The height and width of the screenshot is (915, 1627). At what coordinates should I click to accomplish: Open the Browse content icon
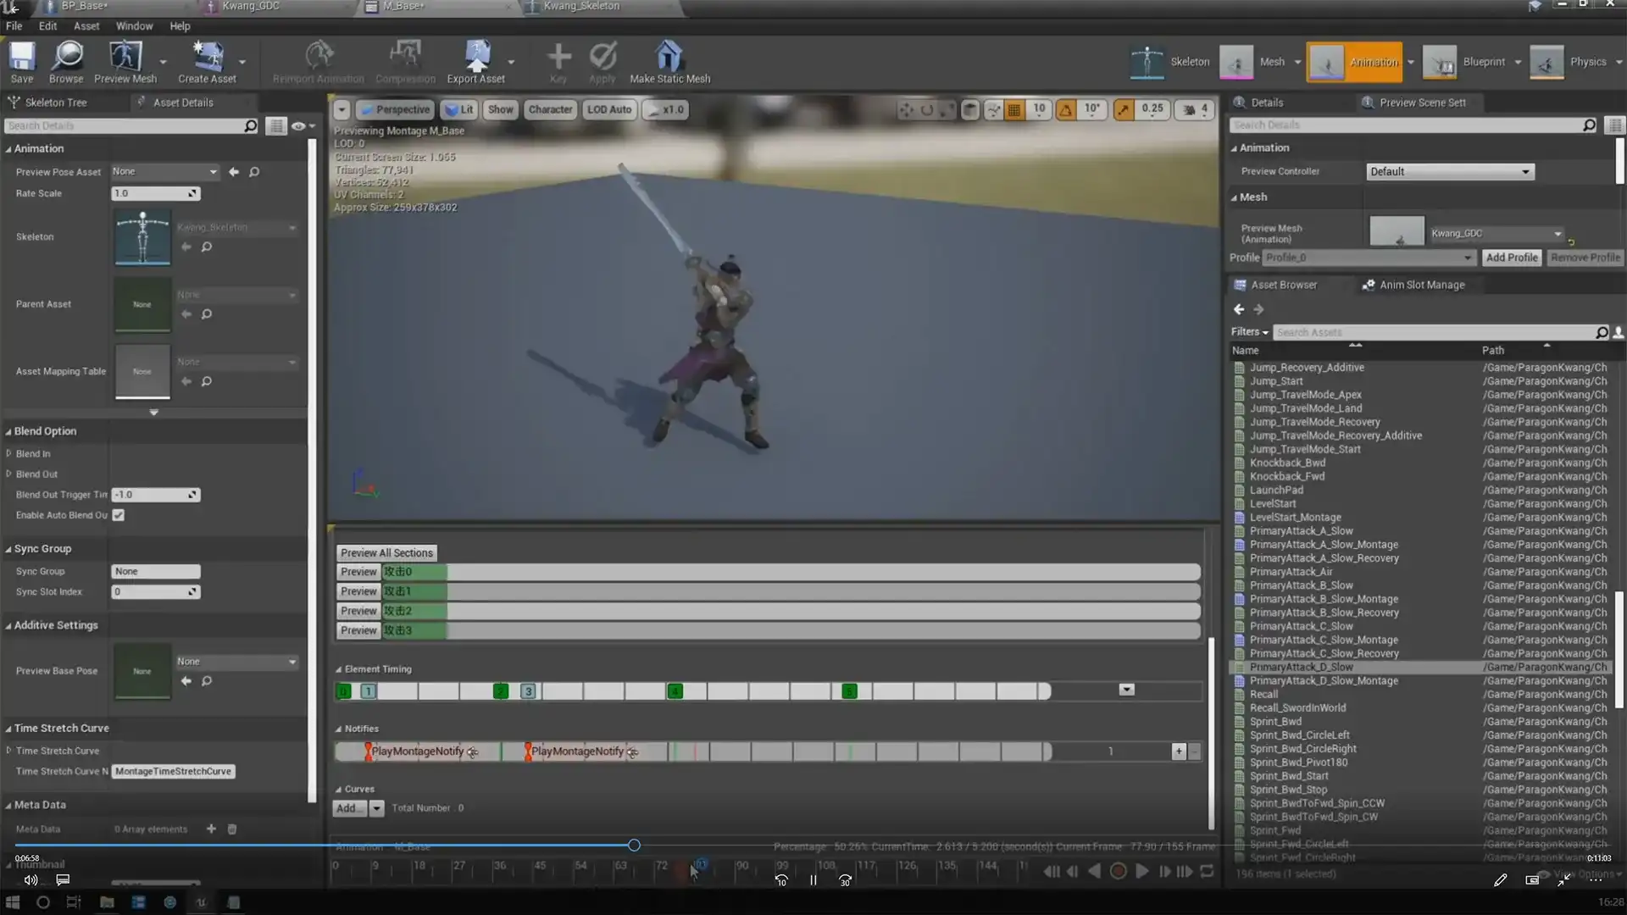(66, 58)
